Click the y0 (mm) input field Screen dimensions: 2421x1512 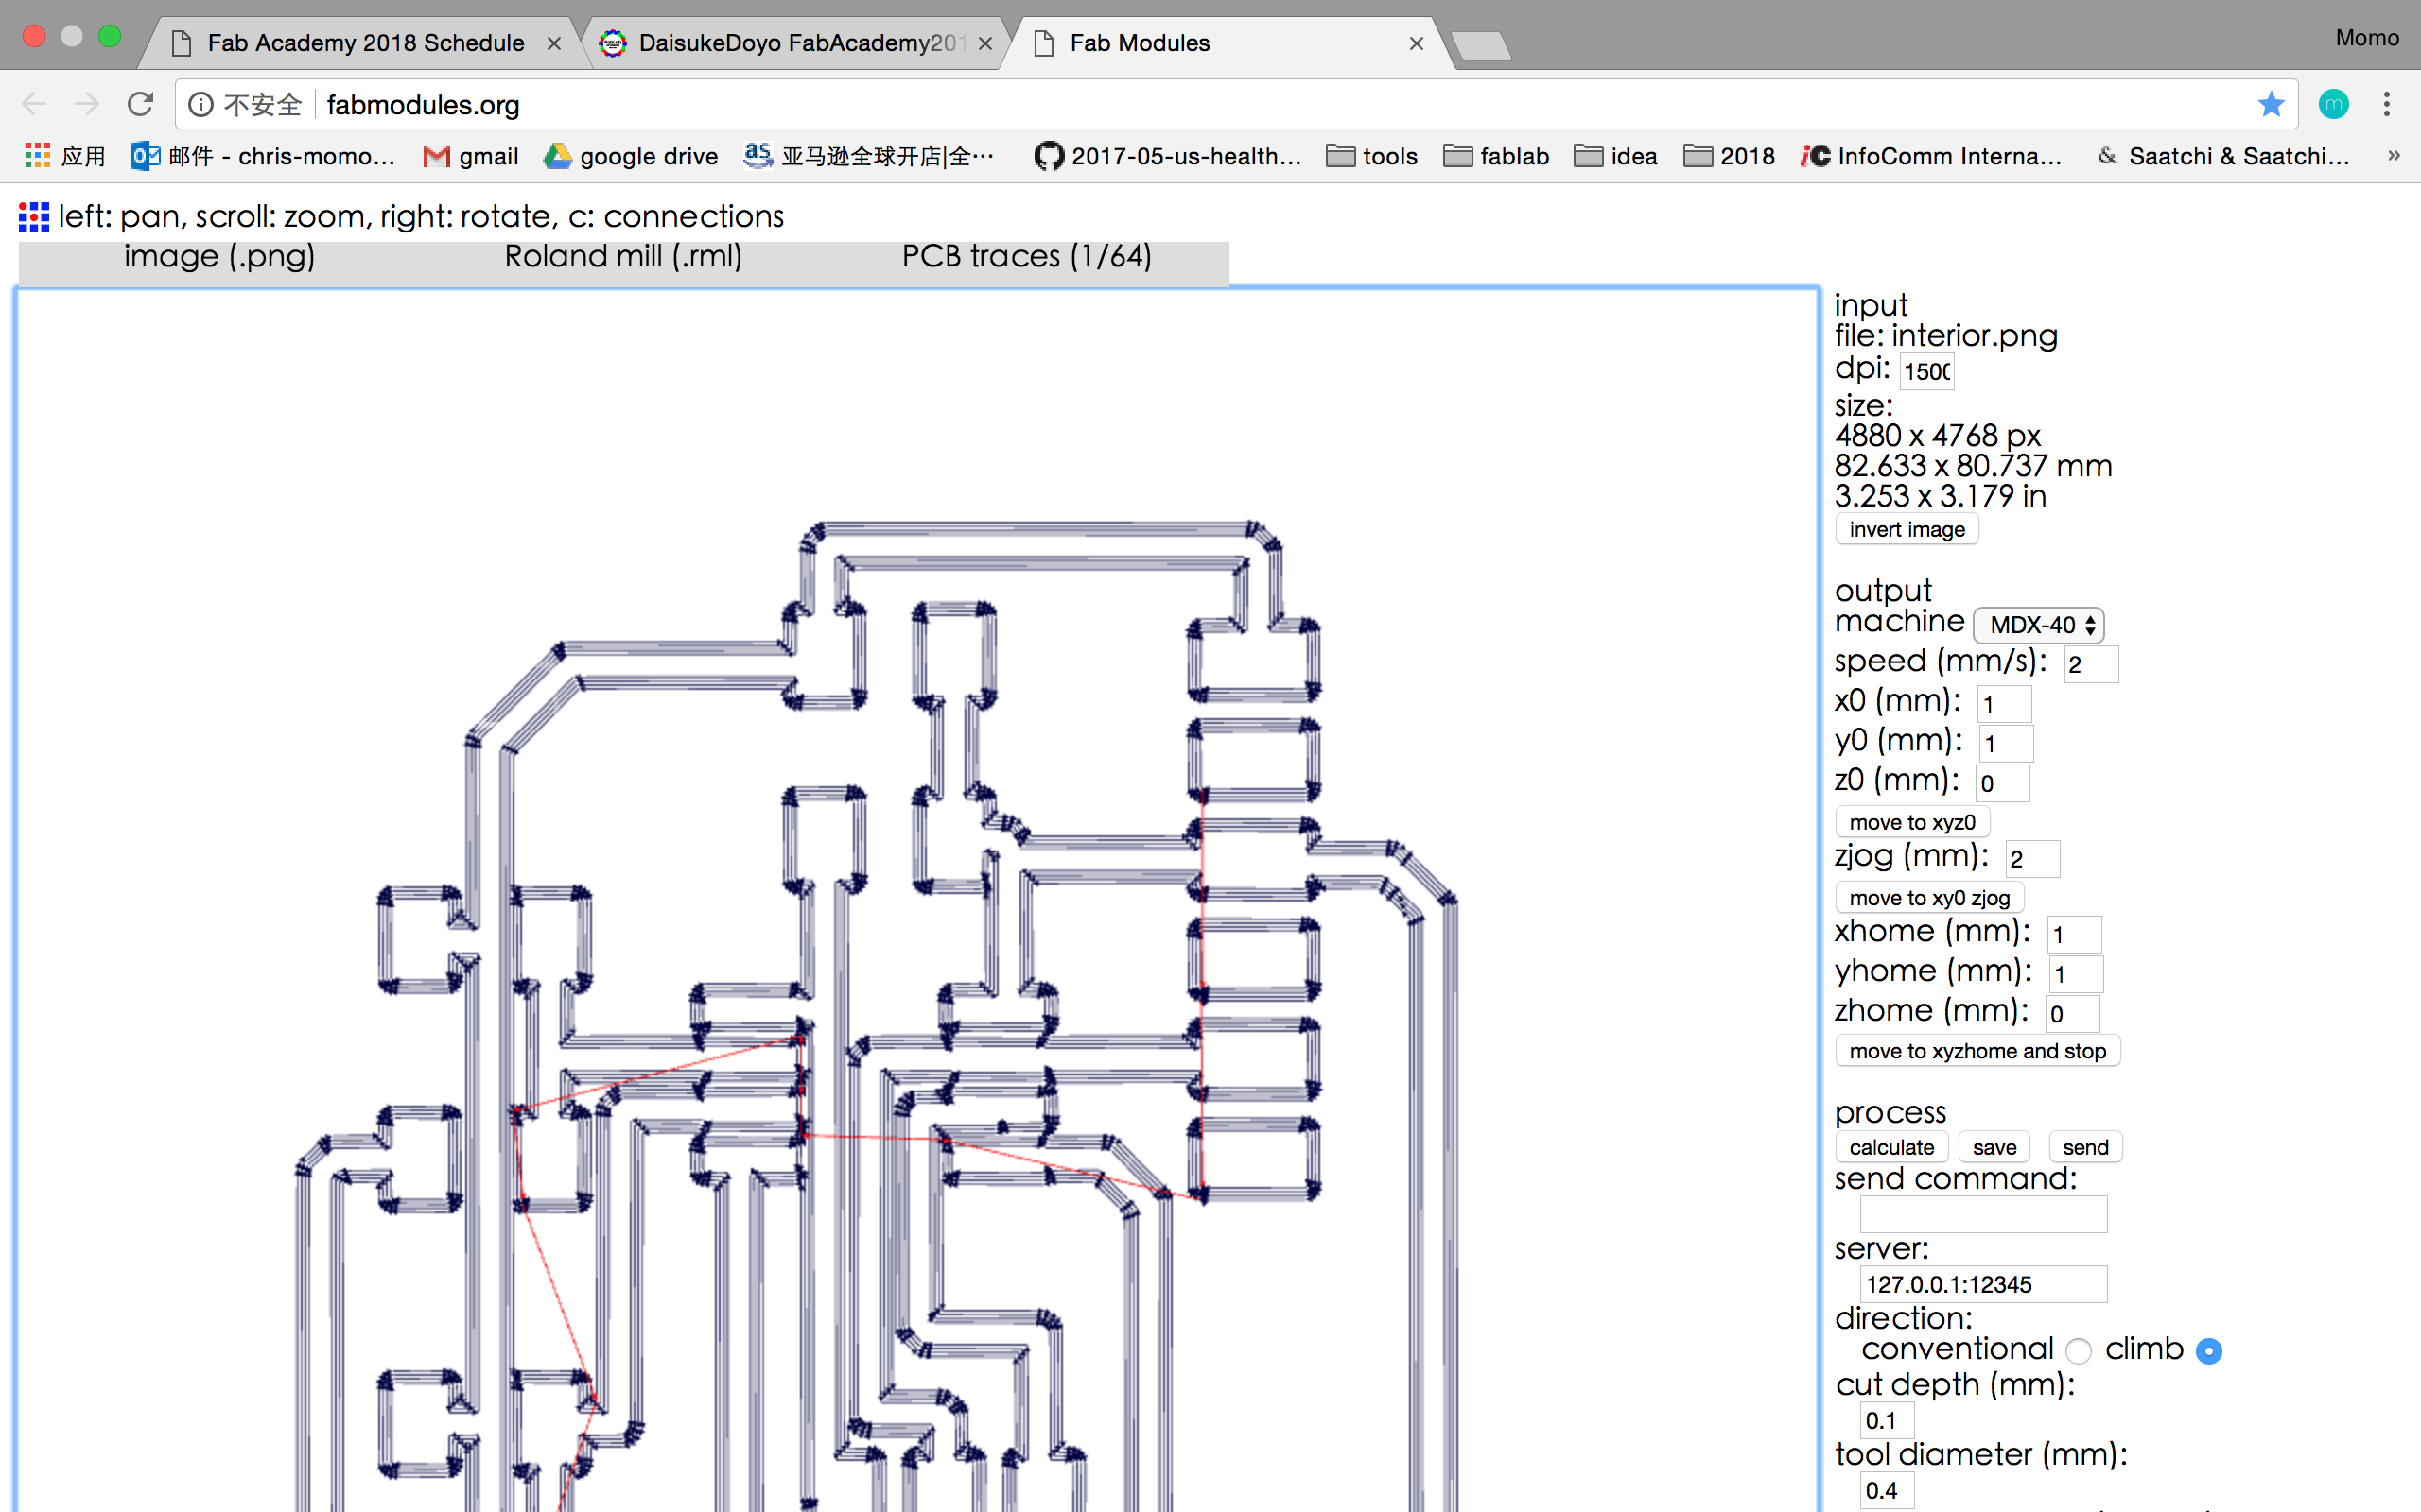tap(2007, 744)
